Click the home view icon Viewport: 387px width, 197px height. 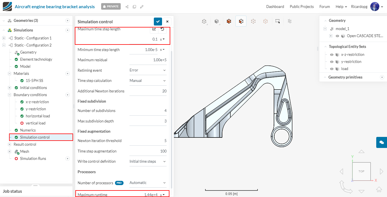(x=379, y=190)
